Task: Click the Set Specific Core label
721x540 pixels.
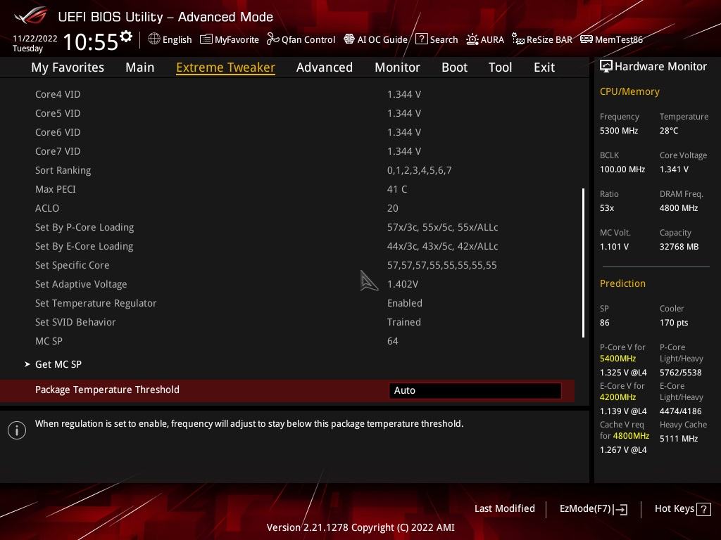Action: pyautogui.click(x=73, y=265)
